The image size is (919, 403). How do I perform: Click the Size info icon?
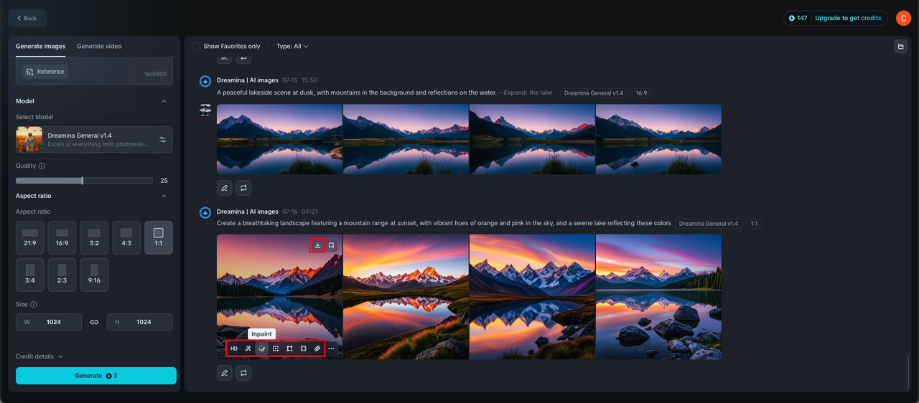click(x=34, y=305)
